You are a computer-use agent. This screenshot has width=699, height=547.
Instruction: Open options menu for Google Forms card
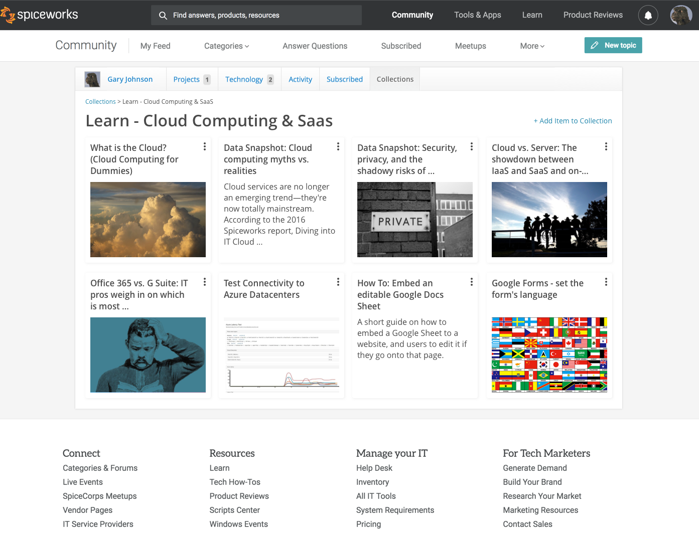[606, 282]
